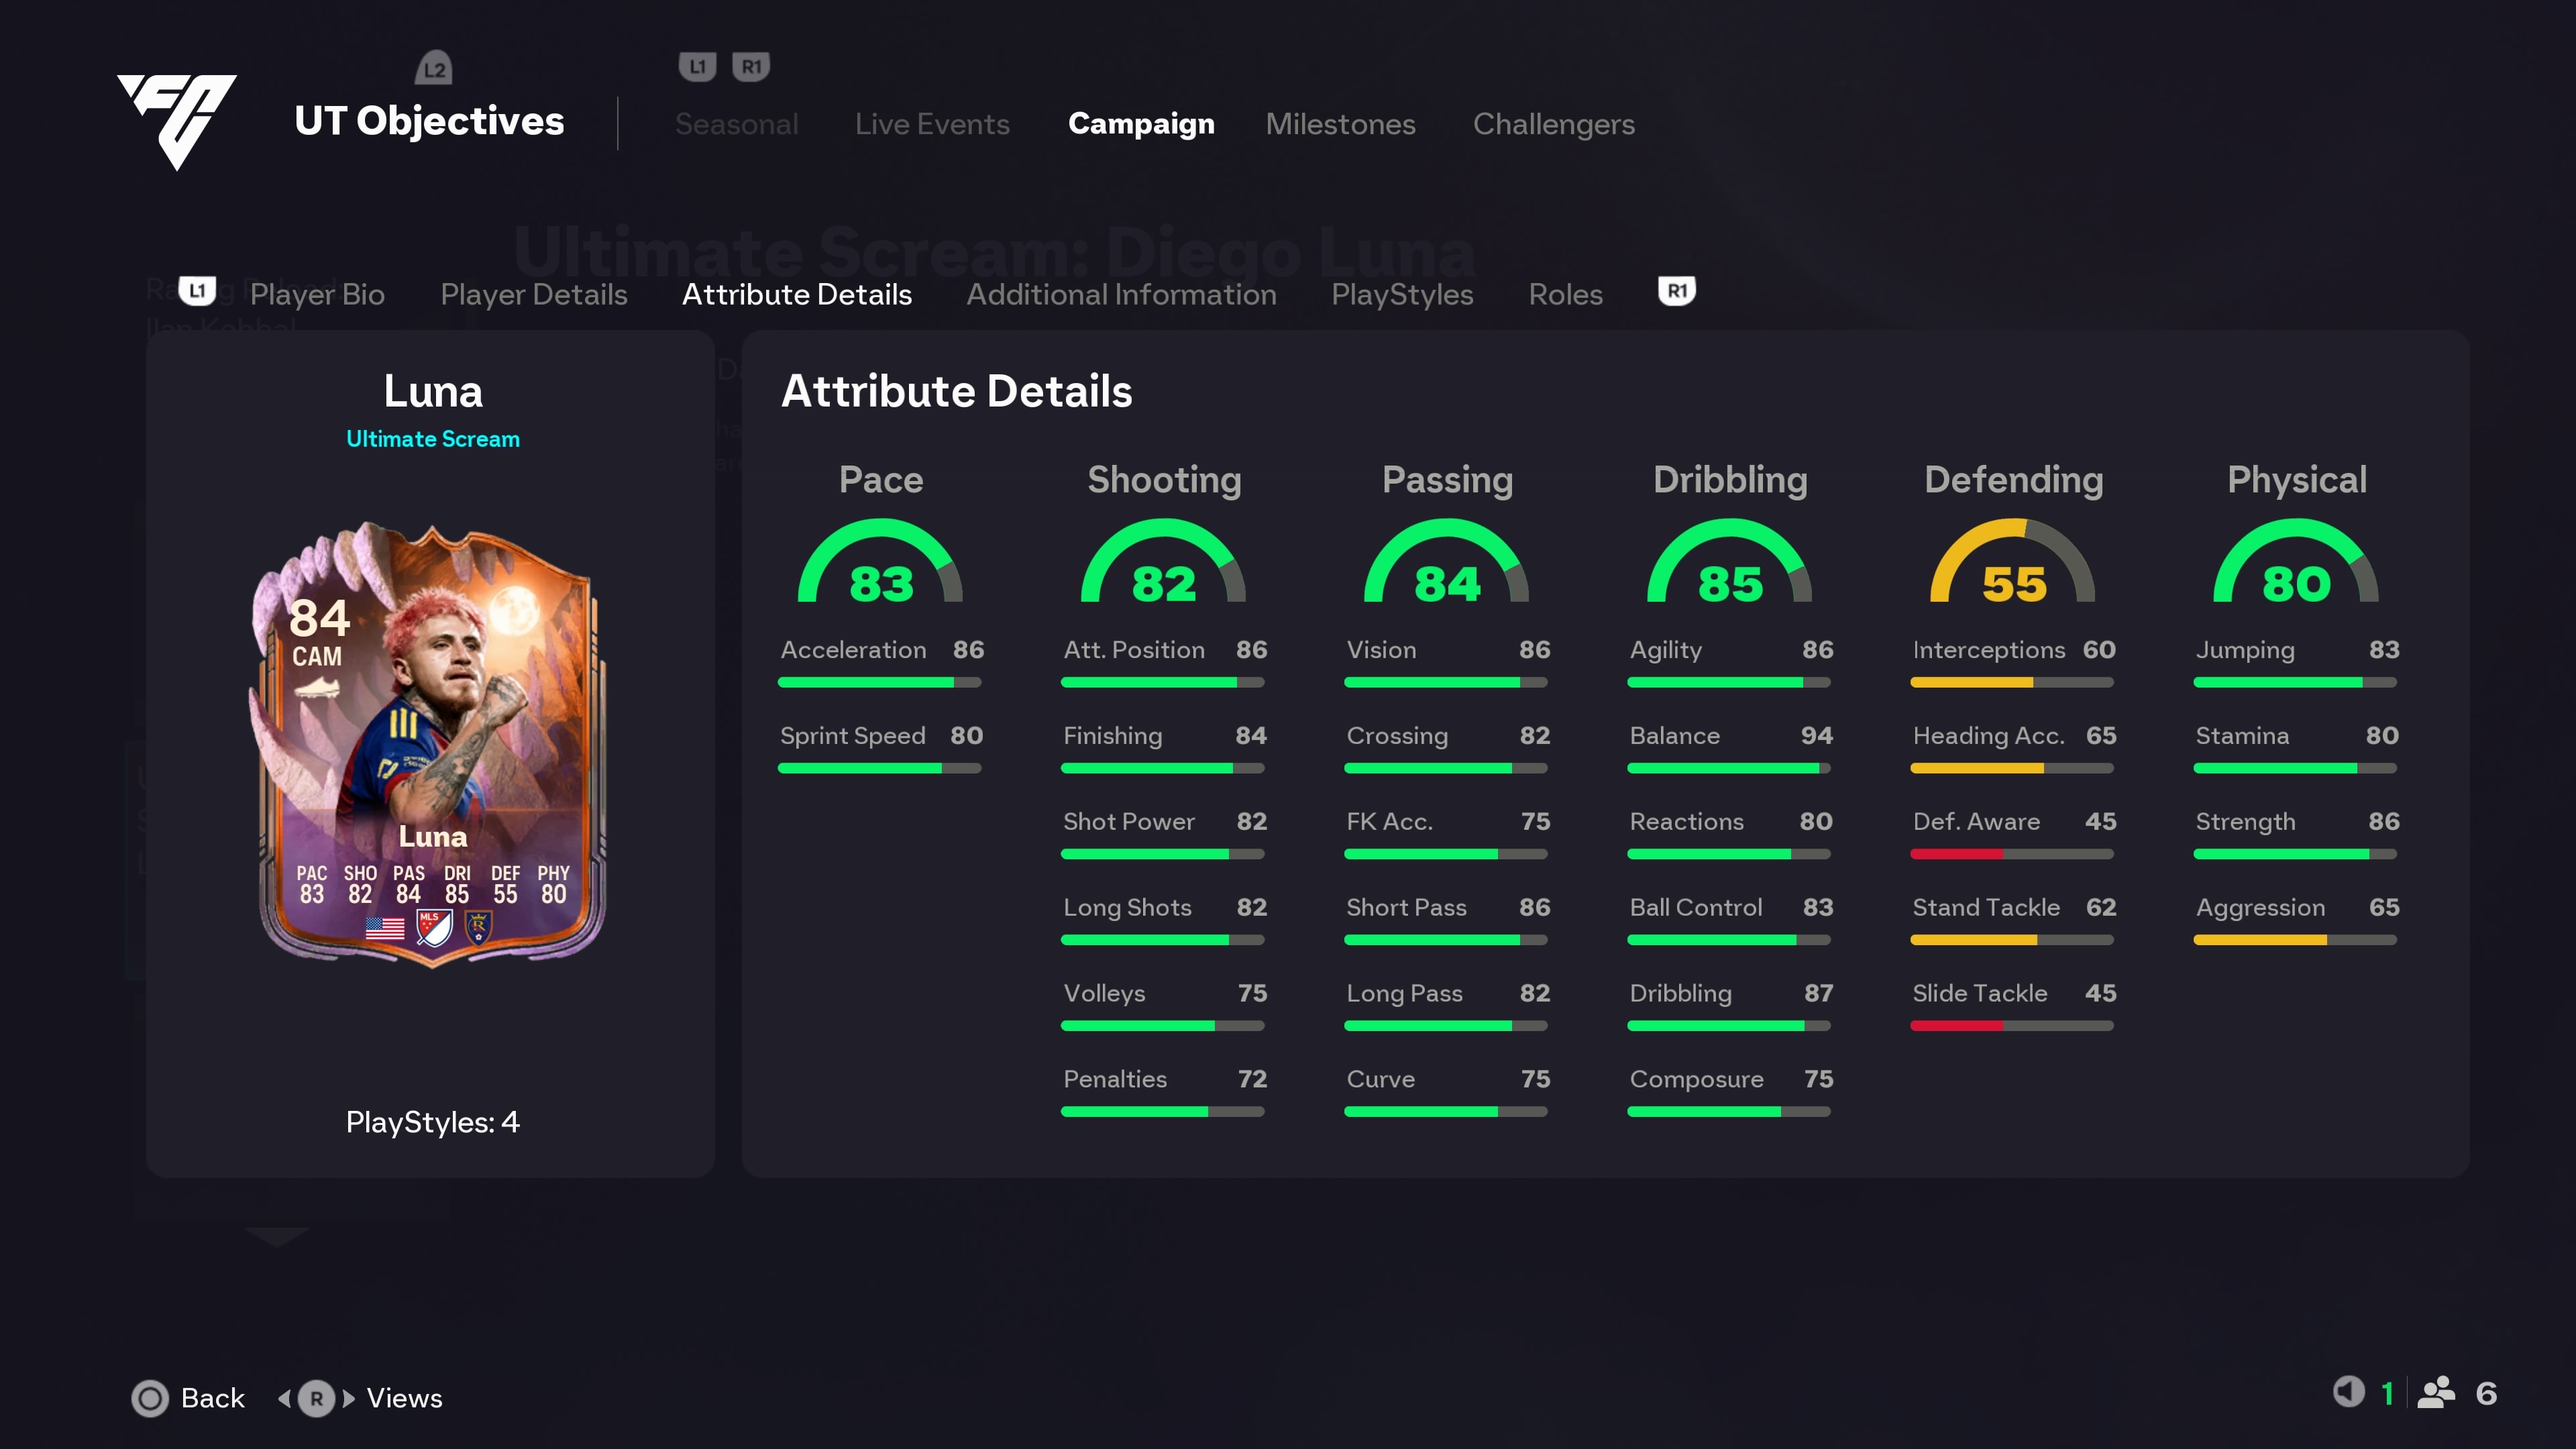Screen dimensions: 2576x1449
Task: Open the Milestones tab
Action: click(x=1340, y=124)
